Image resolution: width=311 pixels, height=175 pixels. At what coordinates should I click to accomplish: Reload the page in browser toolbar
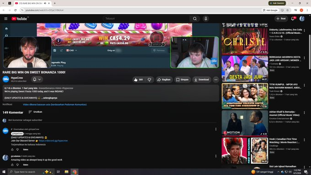pos(15,10)
